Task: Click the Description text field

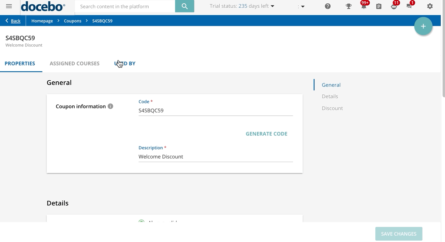Action: [215, 157]
